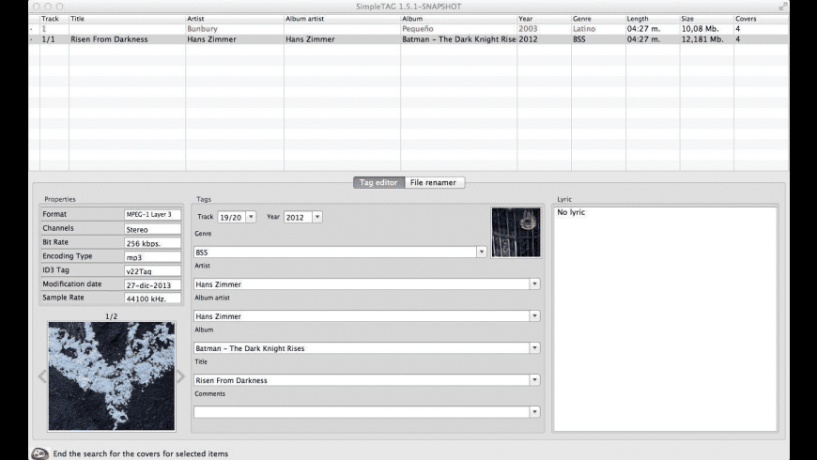
Task: Click the Latino genre cell
Action: click(598, 29)
